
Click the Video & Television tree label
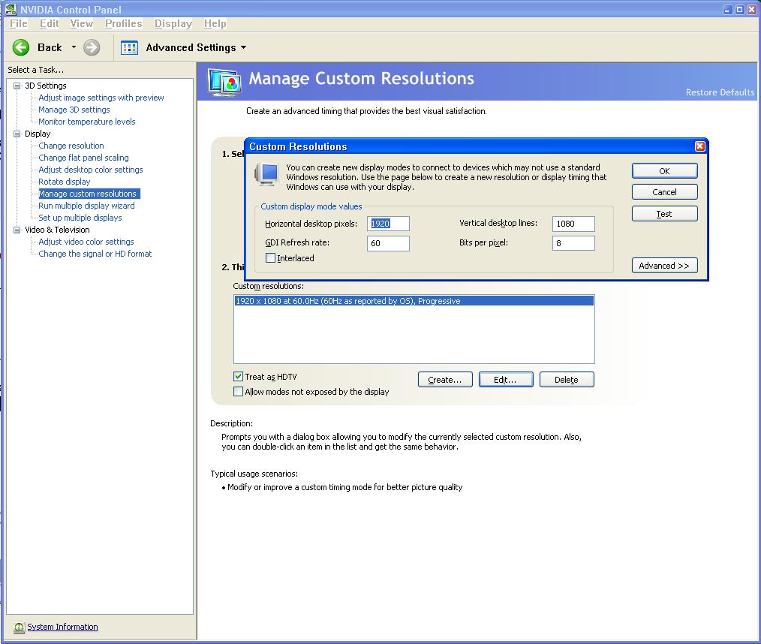point(57,230)
